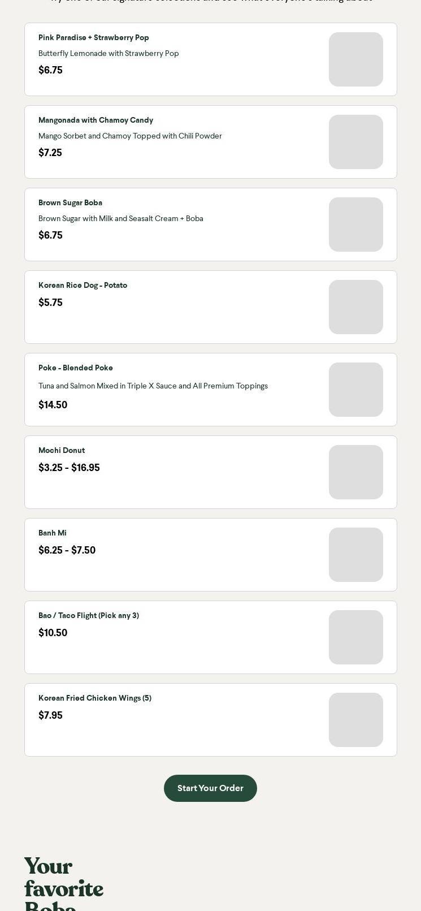The width and height of the screenshot is (421, 911).
Task: Click the Mochi Donut image thumbnail
Action: (356, 472)
